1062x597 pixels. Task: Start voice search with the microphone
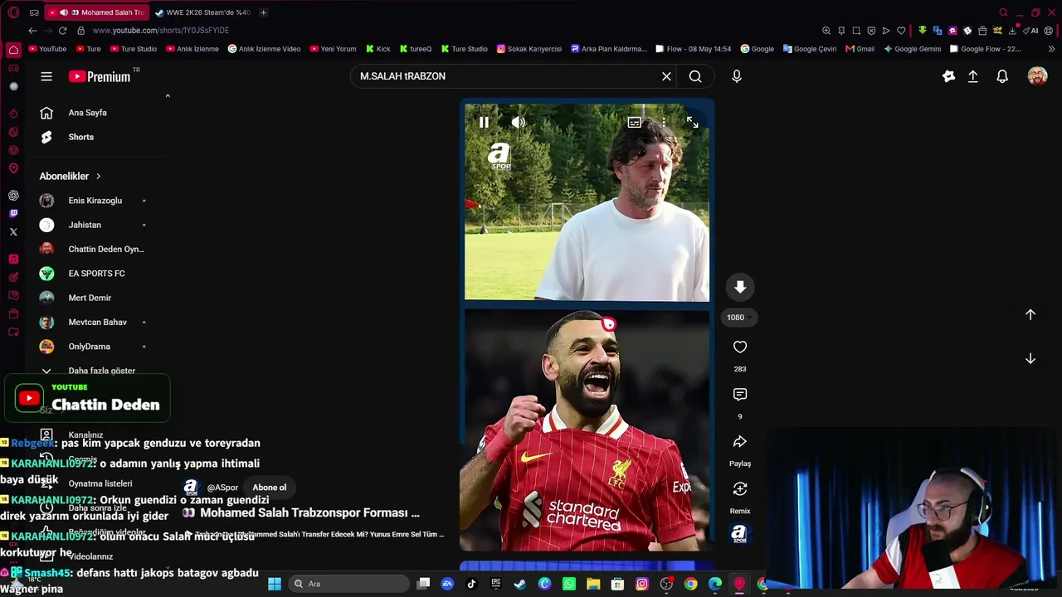pos(737,76)
